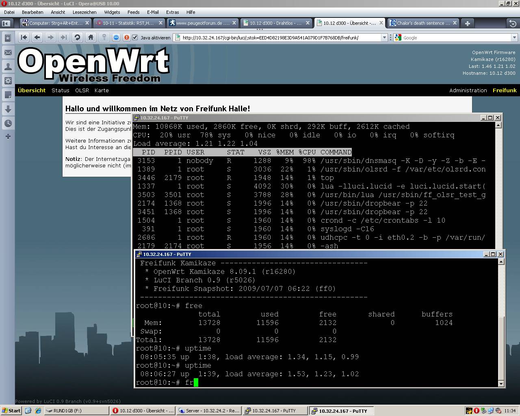
Task: Close the Computer: Strg+Alt+Ent tab
Action: point(87,23)
